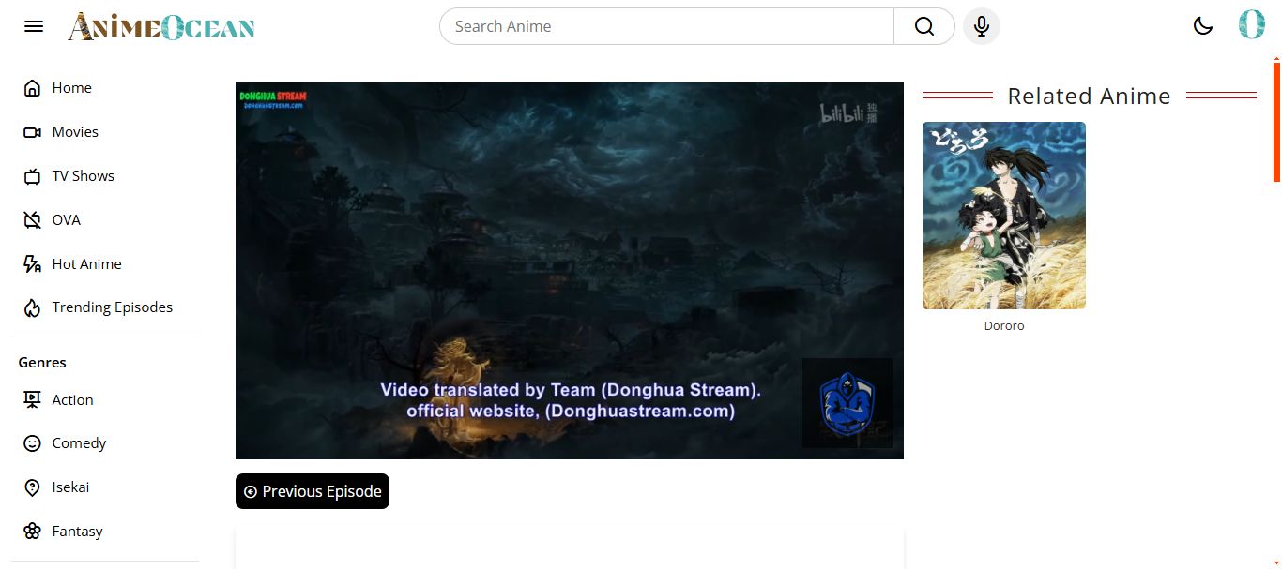1282x569 pixels.
Task: Click the page vertical scrollbar
Action: point(1276,120)
